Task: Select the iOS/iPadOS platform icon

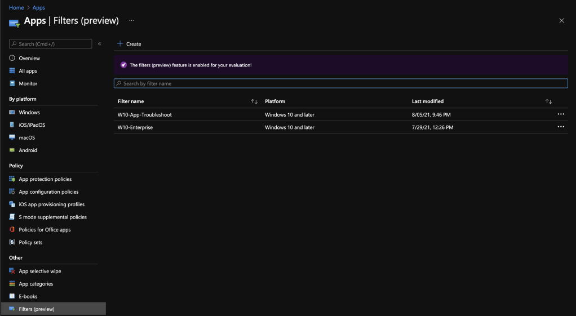Action: point(12,125)
